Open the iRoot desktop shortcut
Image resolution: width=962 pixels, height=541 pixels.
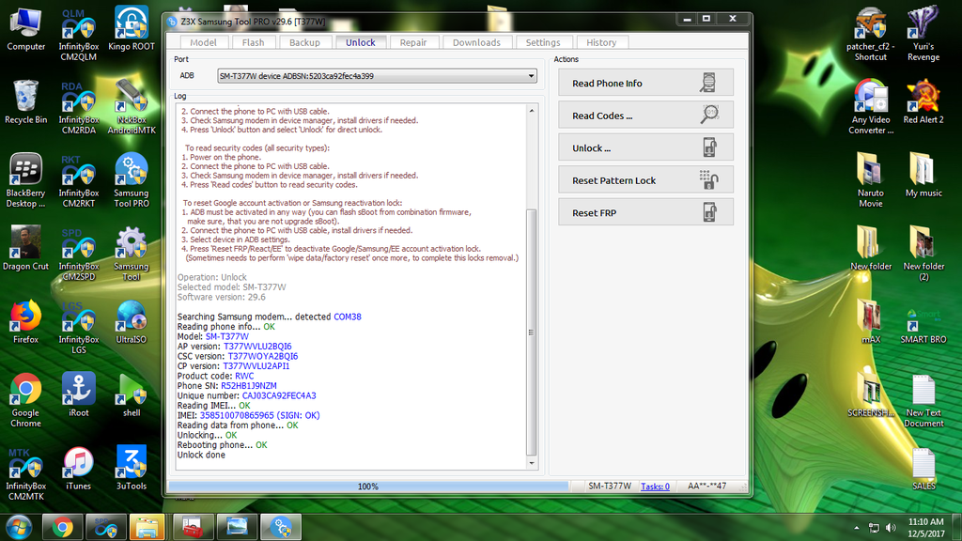pos(78,394)
